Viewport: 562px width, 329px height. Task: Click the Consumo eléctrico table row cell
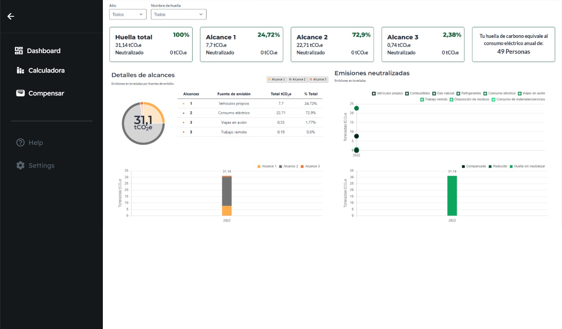pyautogui.click(x=234, y=113)
